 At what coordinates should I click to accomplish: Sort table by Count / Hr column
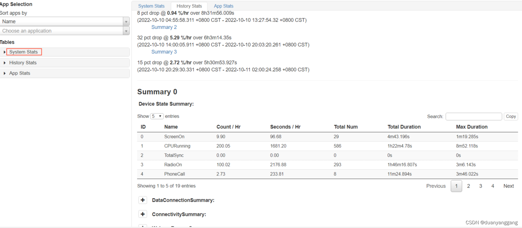coord(228,127)
